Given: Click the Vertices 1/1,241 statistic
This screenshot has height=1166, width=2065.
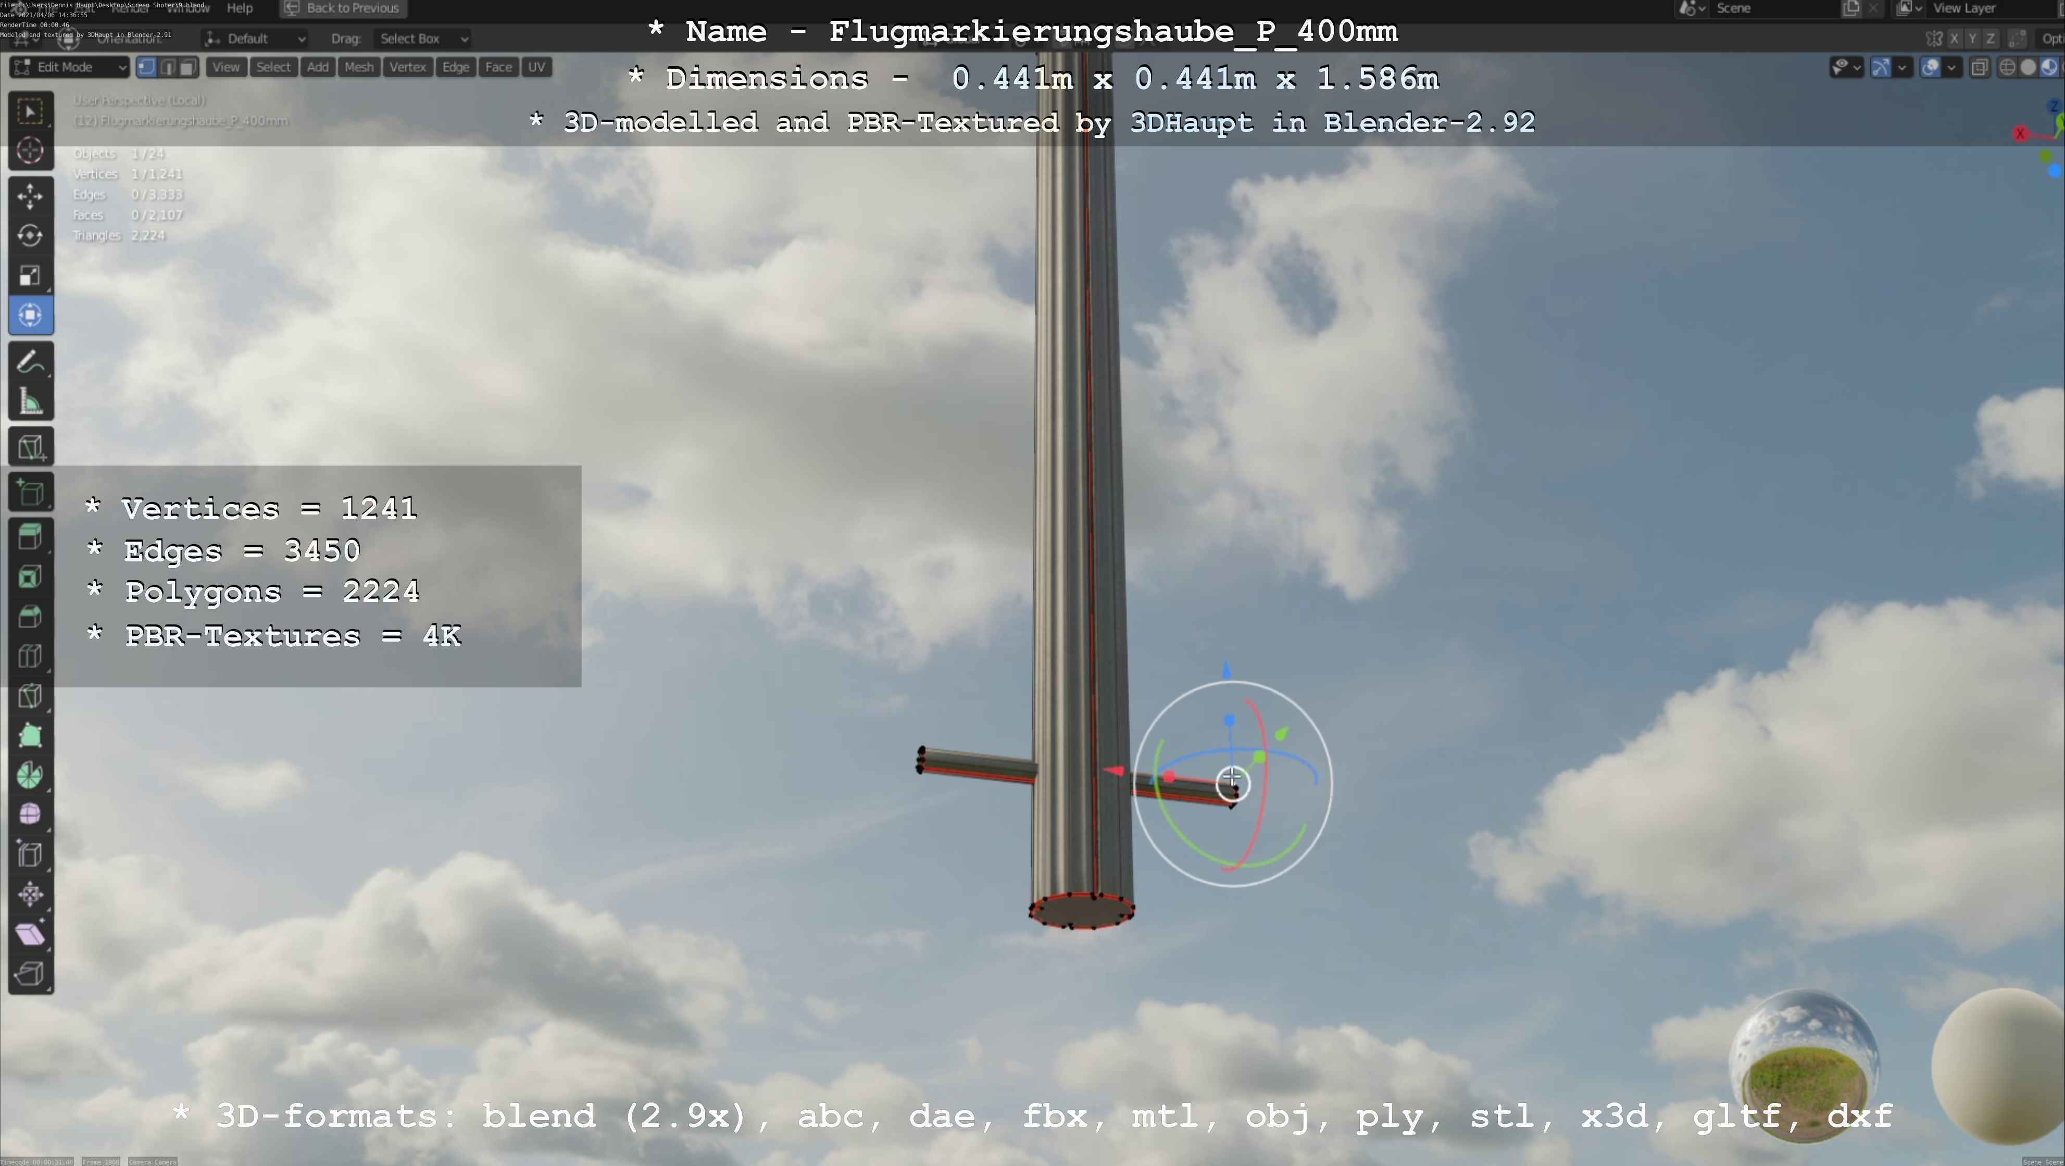Looking at the screenshot, I should coord(128,174).
